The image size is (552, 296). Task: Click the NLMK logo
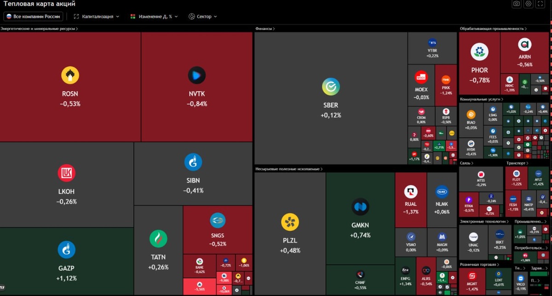click(442, 192)
